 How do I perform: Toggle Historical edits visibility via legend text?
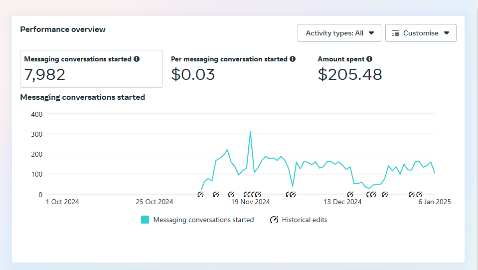pos(304,220)
